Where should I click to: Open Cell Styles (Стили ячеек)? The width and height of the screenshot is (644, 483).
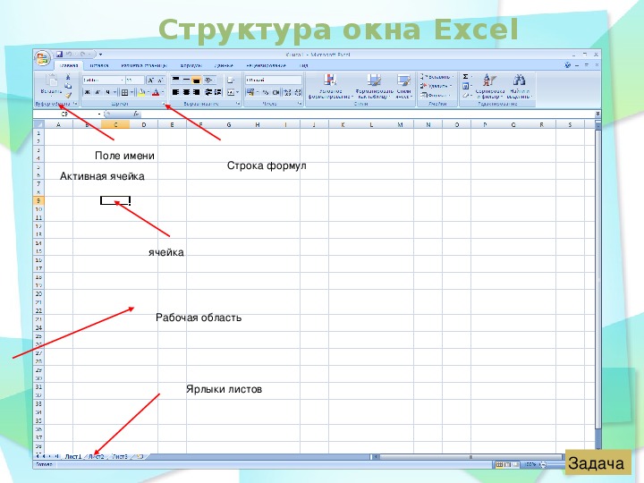(x=403, y=86)
